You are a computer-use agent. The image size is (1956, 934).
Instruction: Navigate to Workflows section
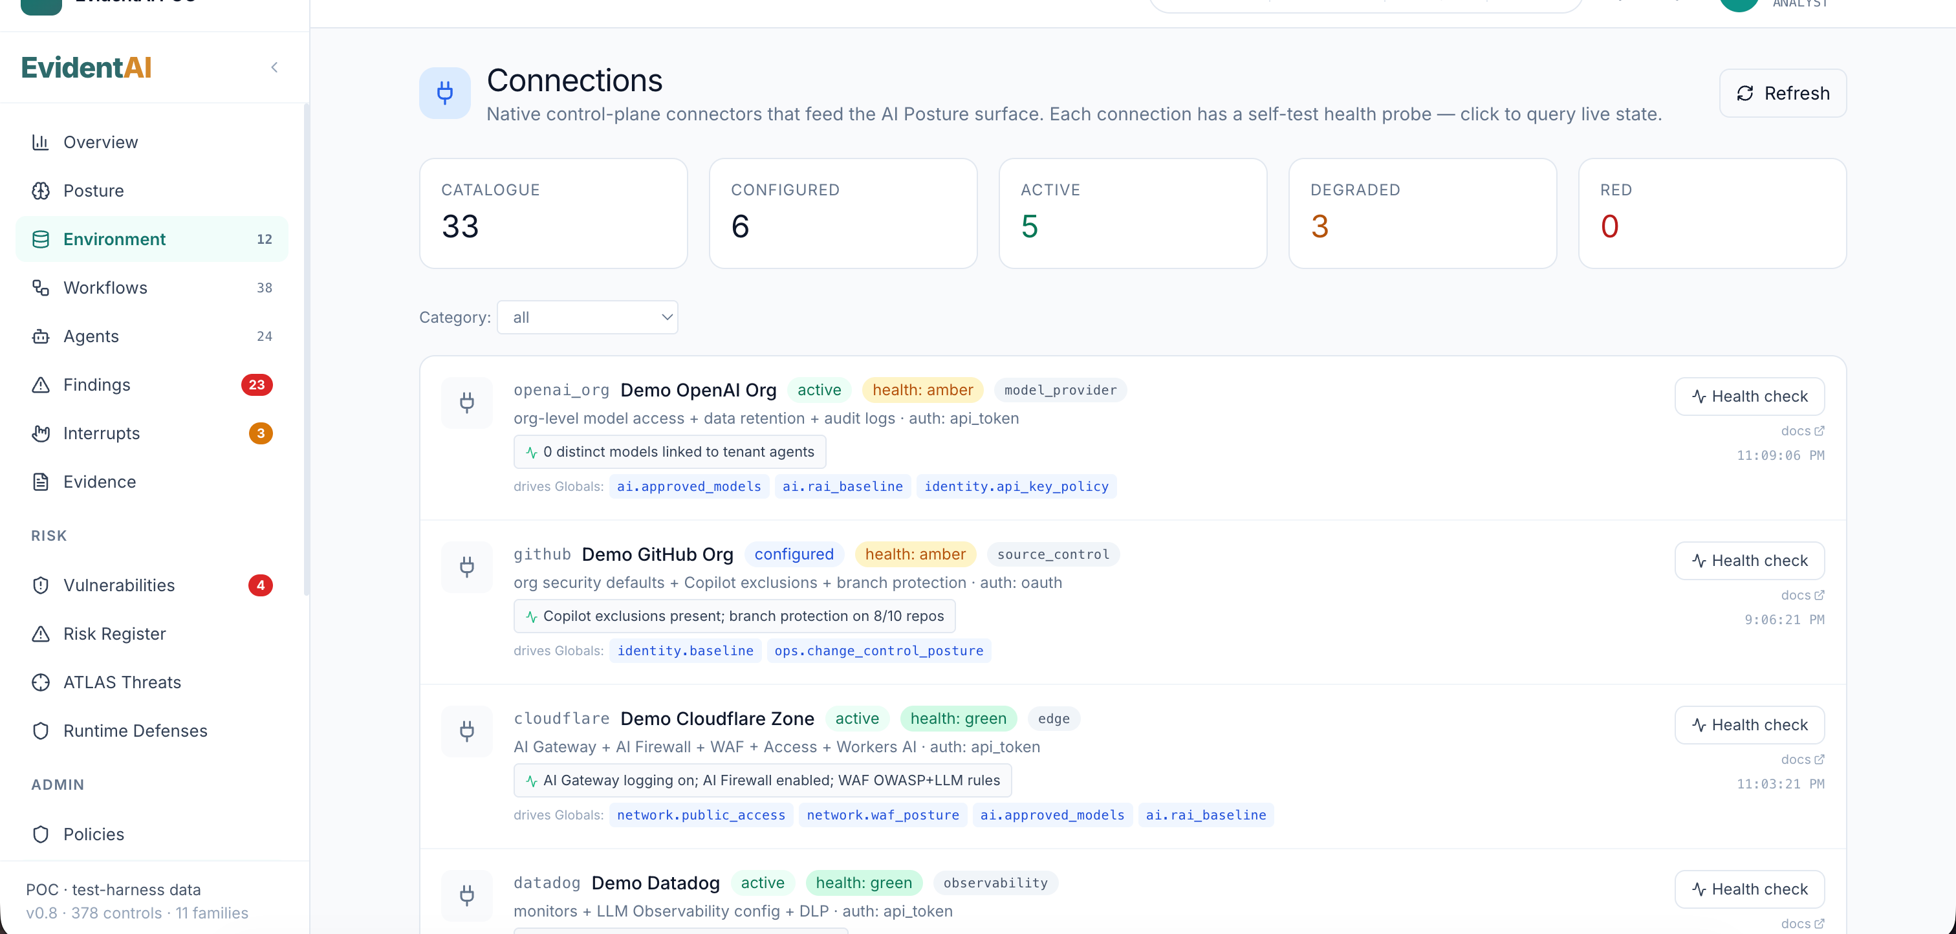click(152, 288)
